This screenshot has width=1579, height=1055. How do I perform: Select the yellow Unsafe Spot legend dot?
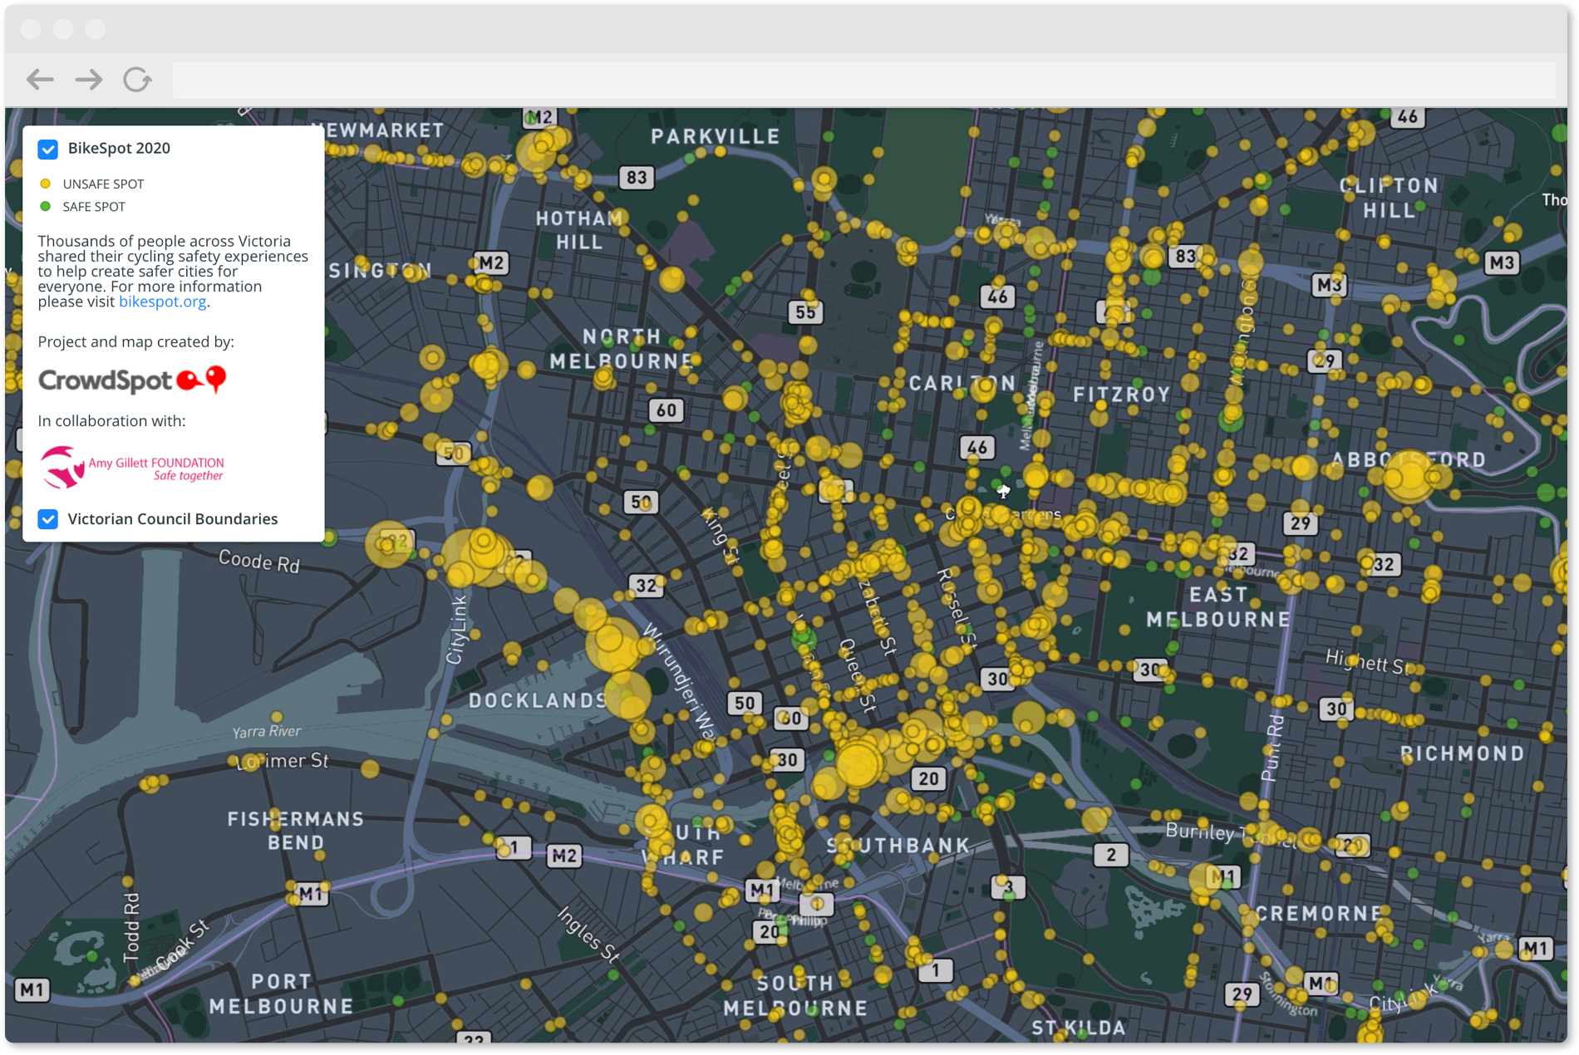[46, 184]
